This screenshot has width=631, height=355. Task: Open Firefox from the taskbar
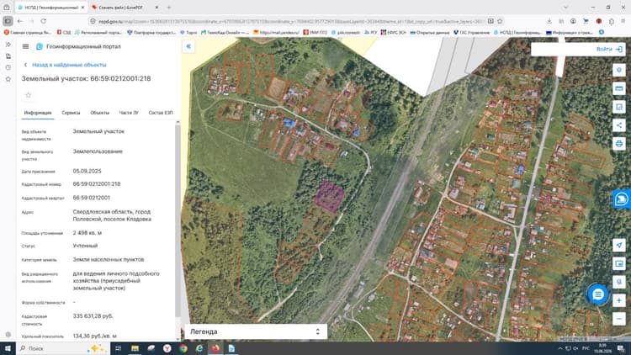[x=215, y=348]
